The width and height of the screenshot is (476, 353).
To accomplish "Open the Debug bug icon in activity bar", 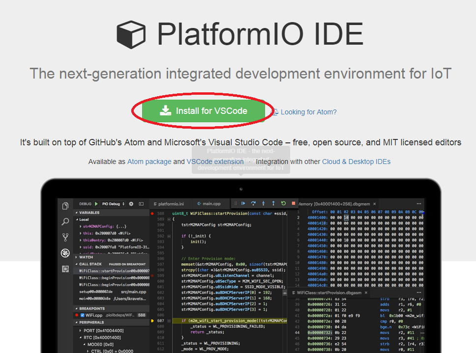I will point(65,253).
